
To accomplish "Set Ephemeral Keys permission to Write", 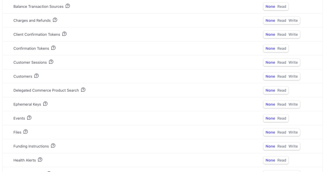I will [x=293, y=104].
